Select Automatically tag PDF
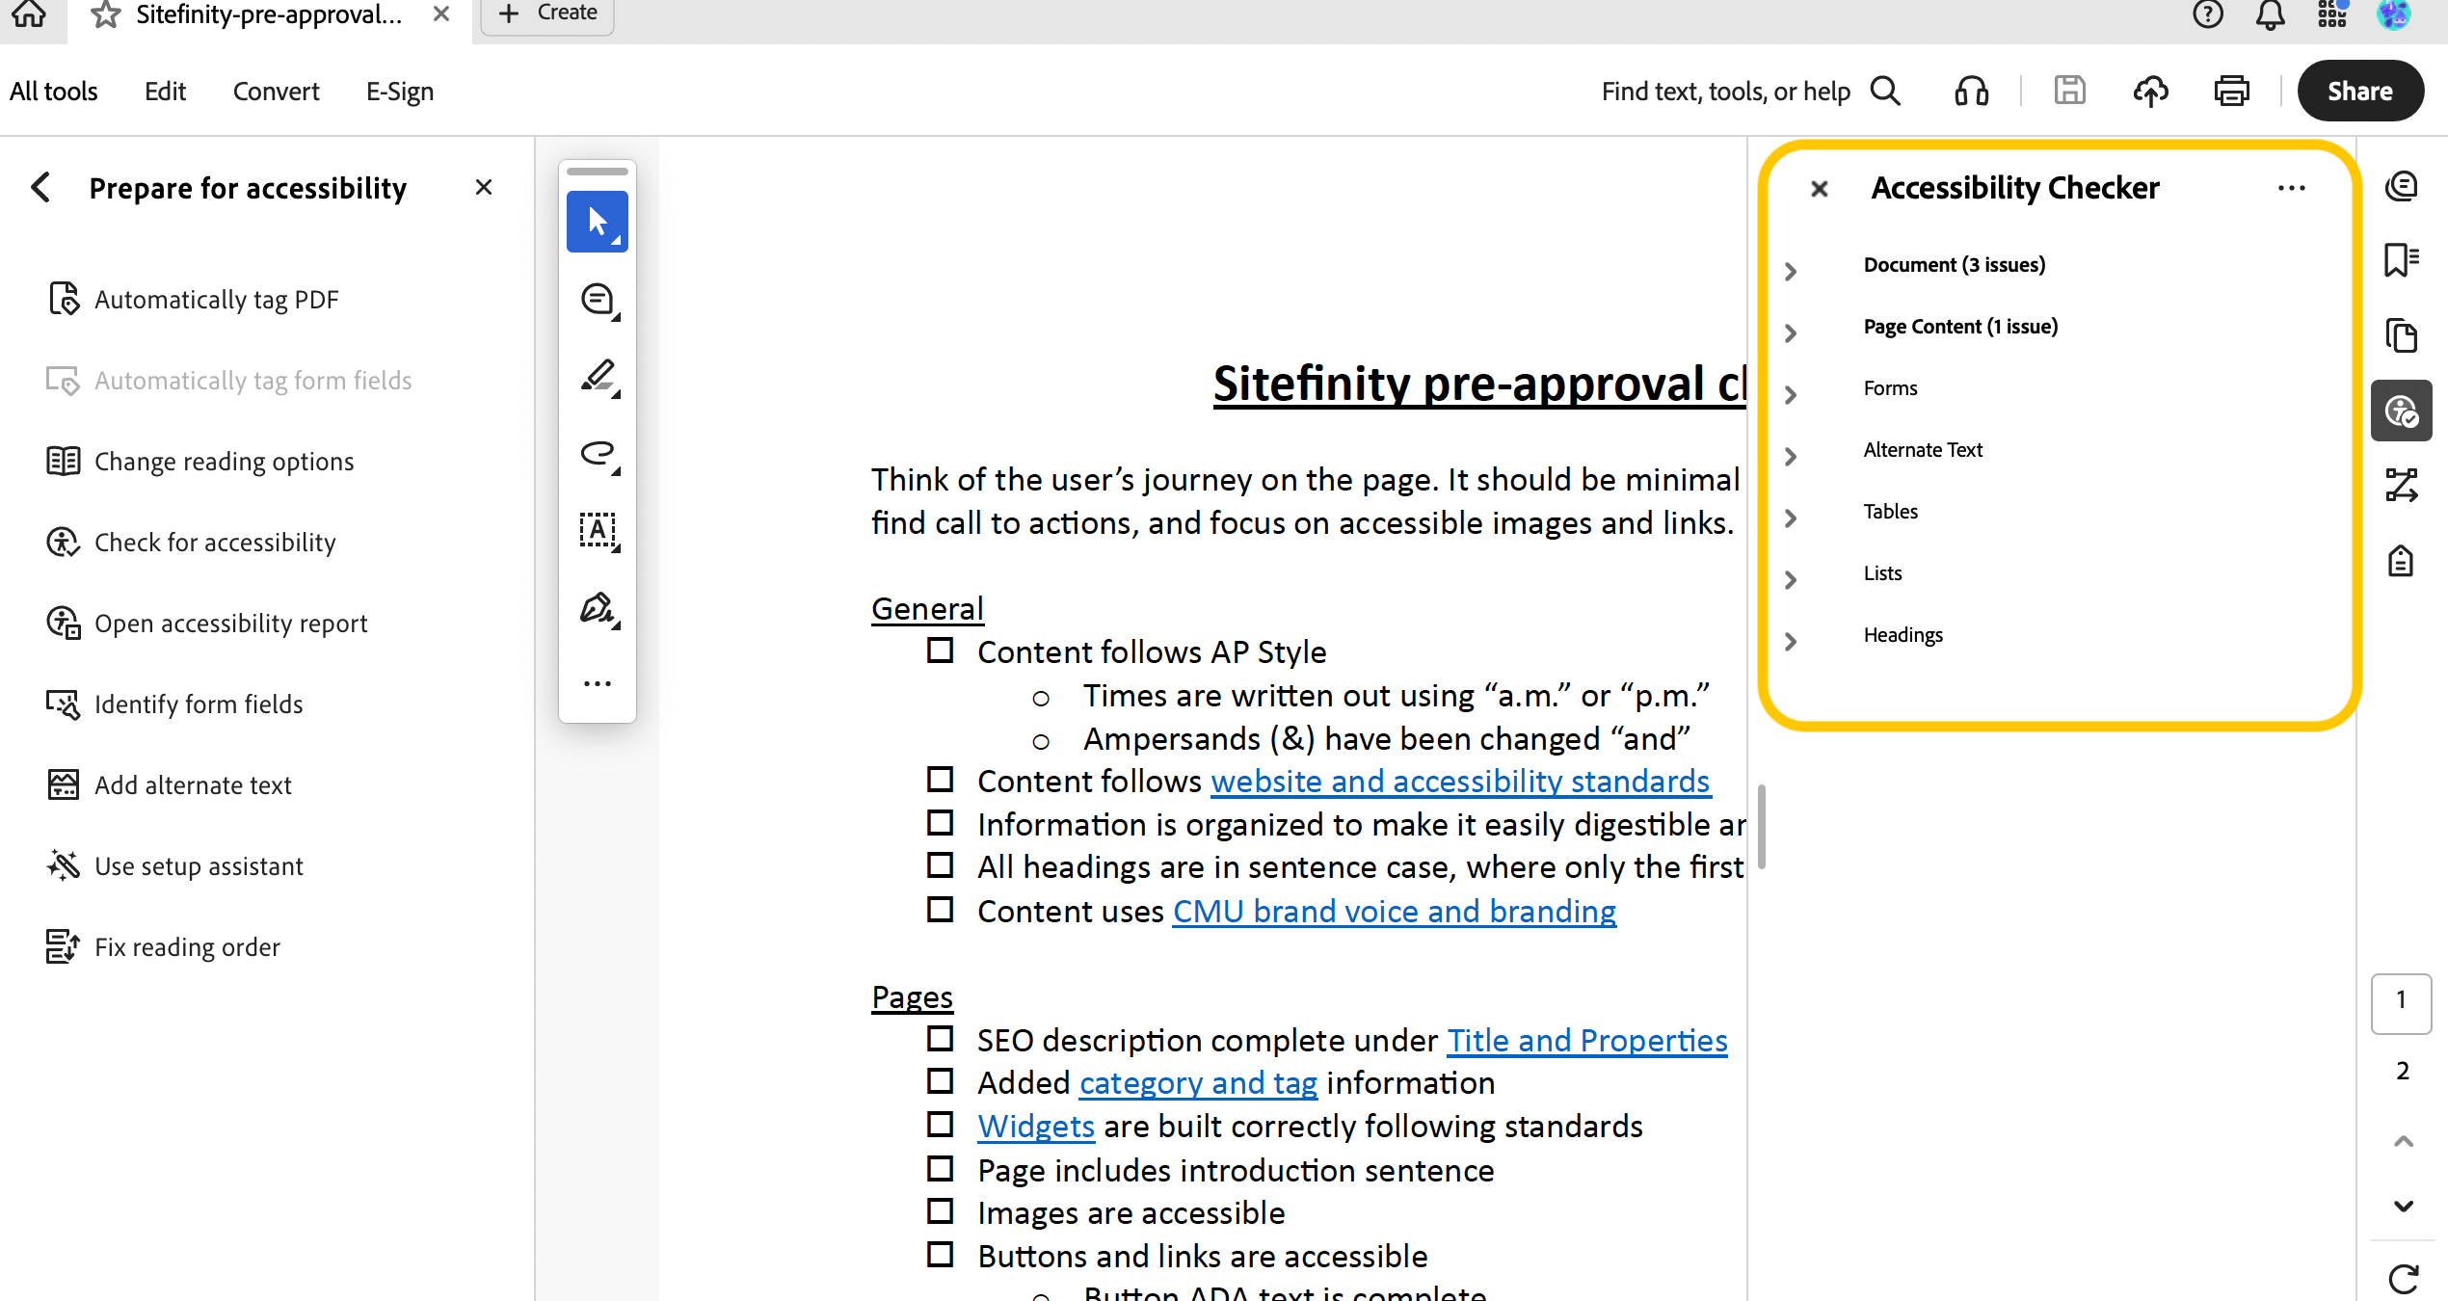2448x1301 pixels. (193, 300)
